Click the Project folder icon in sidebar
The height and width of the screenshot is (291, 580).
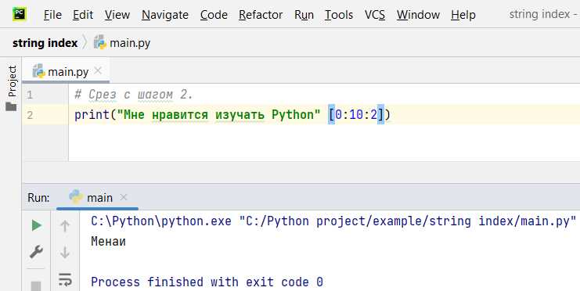11,107
